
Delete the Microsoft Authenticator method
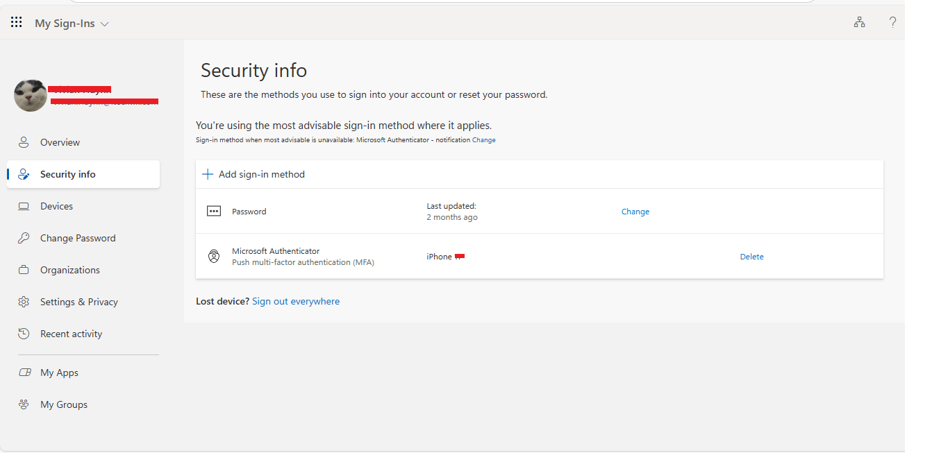[751, 256]
